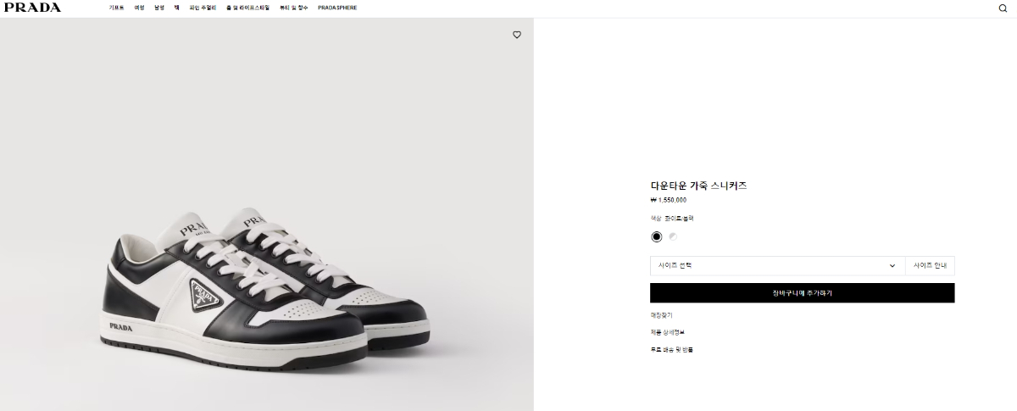Open the 사이즈 안내 size guide
The image size is (1017, 411).
(930, 266)
